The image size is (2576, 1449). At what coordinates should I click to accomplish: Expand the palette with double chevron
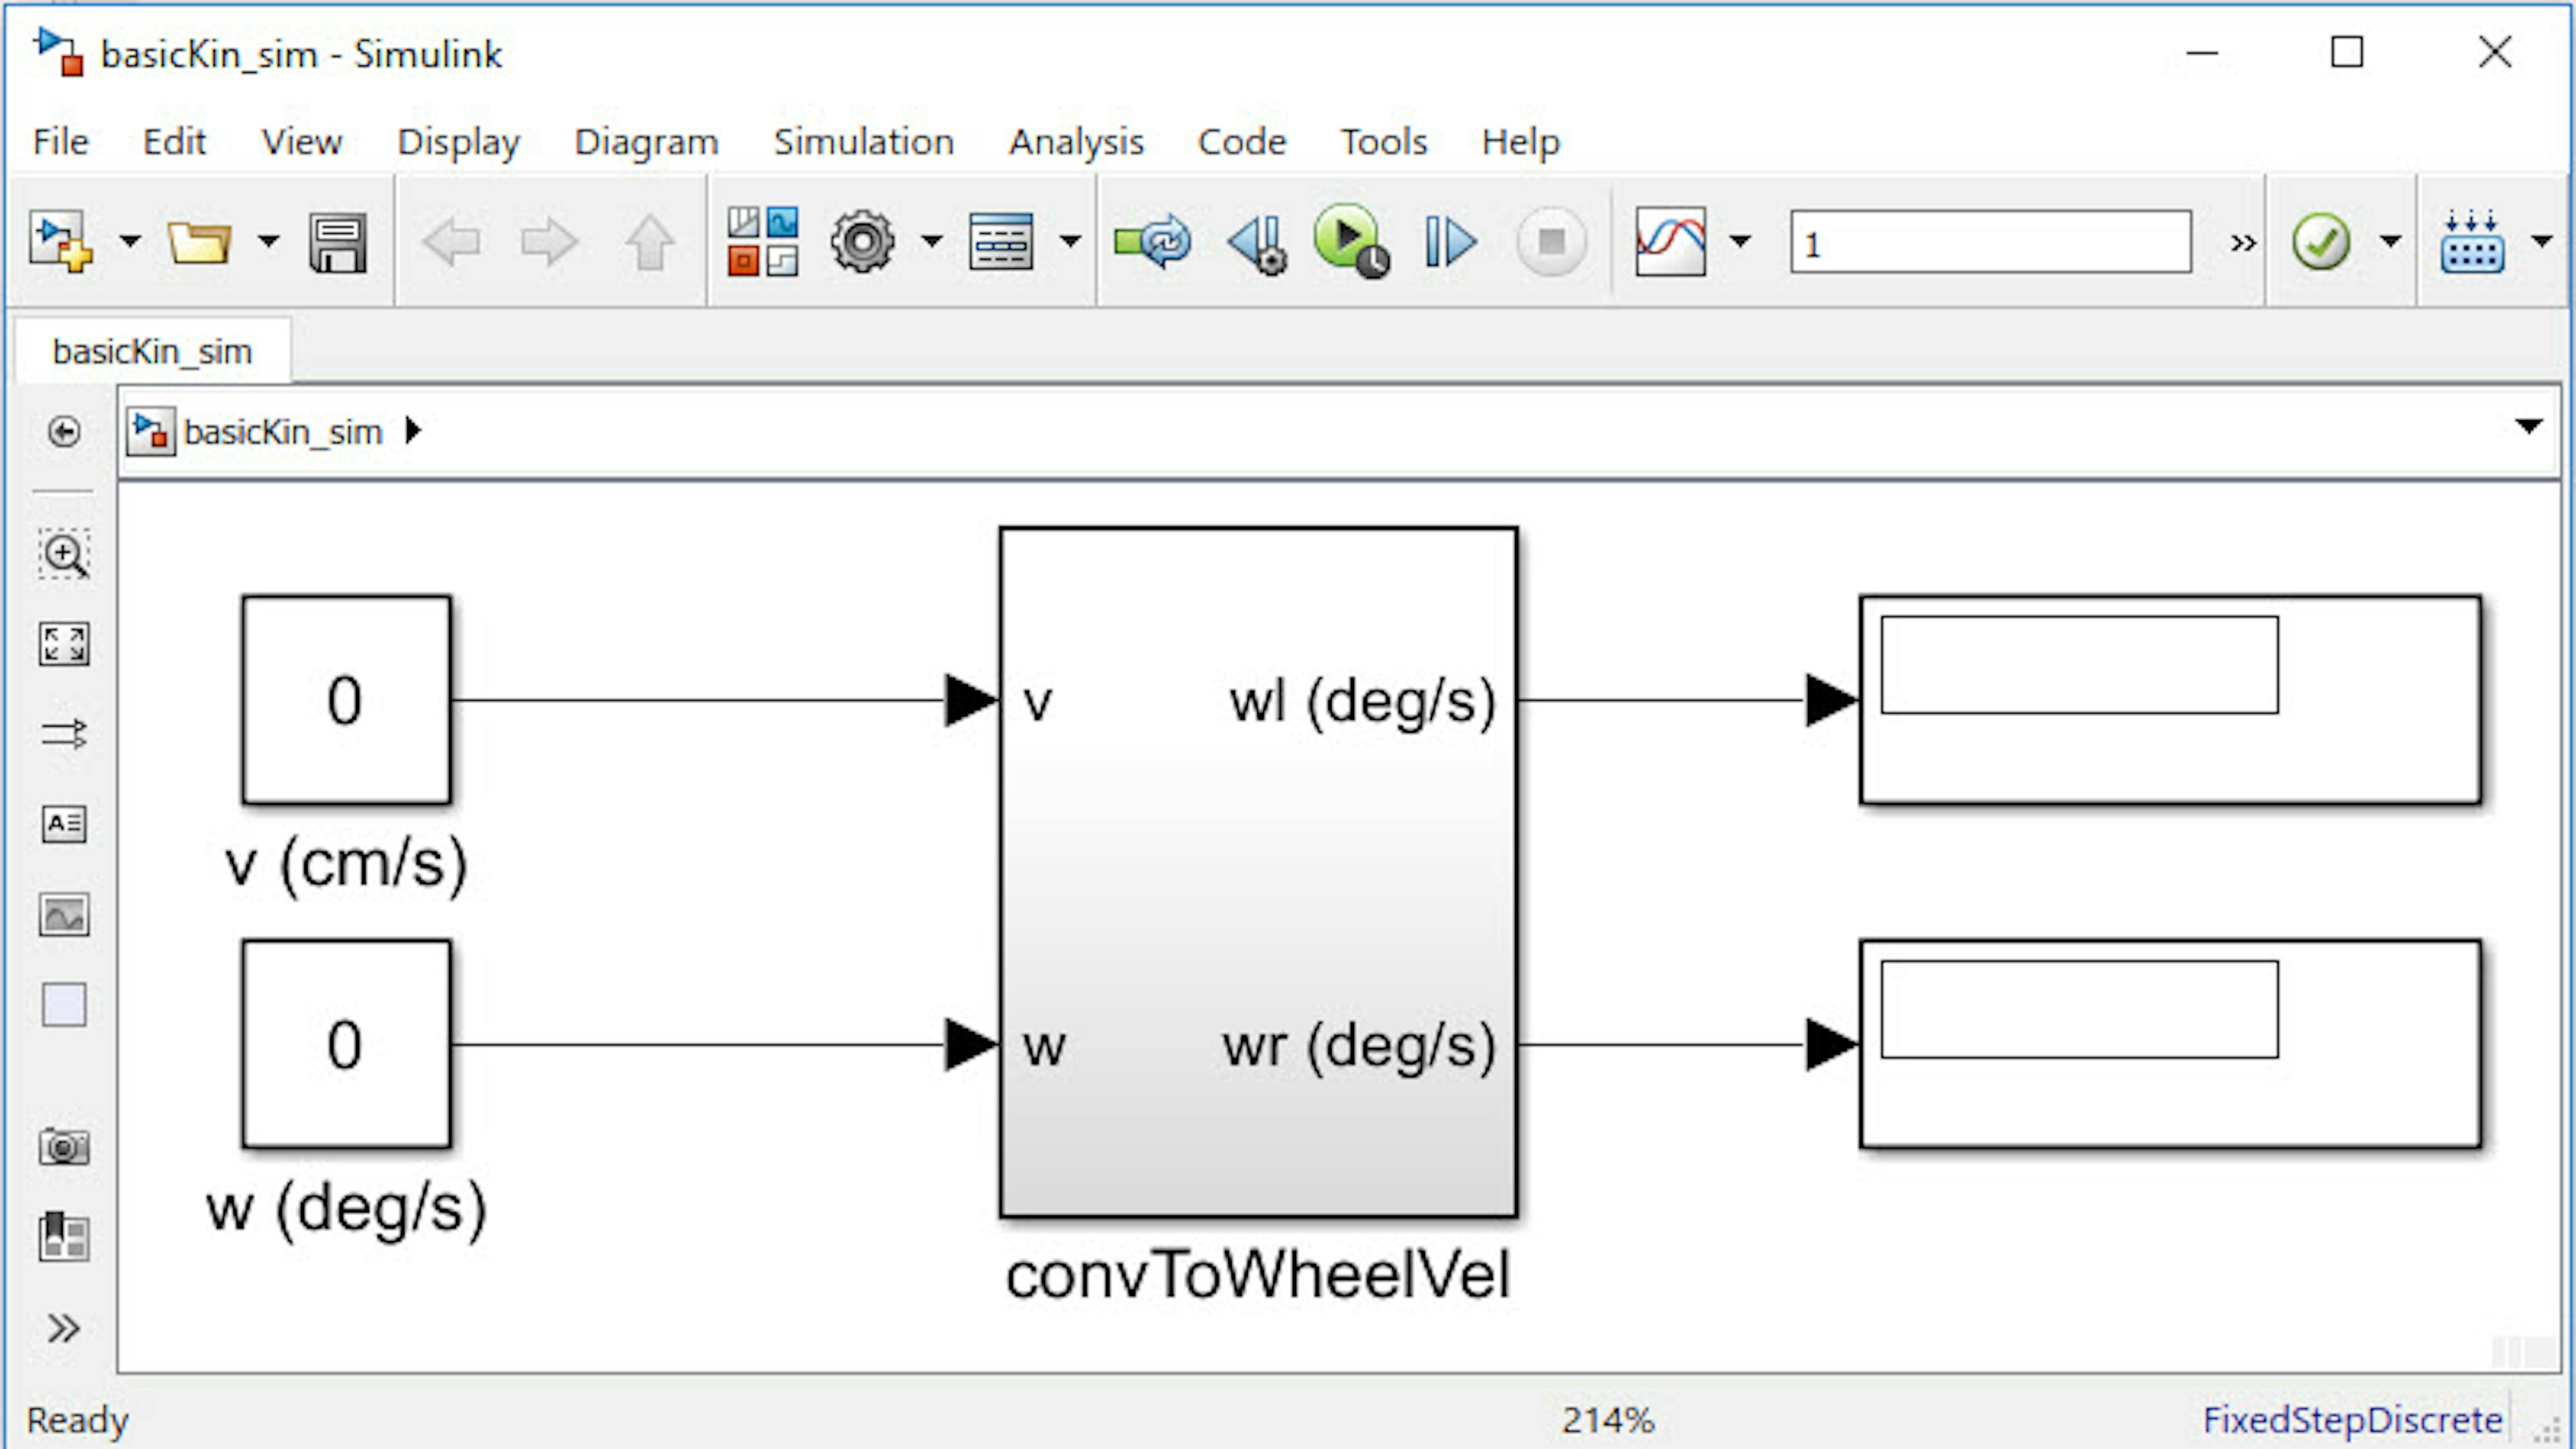pos(63,1328)
